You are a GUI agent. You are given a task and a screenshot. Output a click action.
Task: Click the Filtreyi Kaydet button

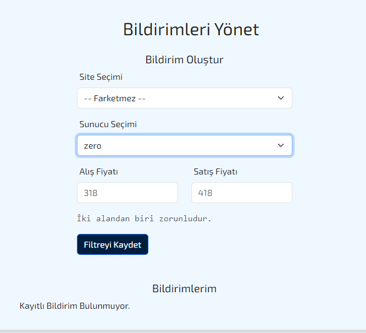click(x=113, y=244)
